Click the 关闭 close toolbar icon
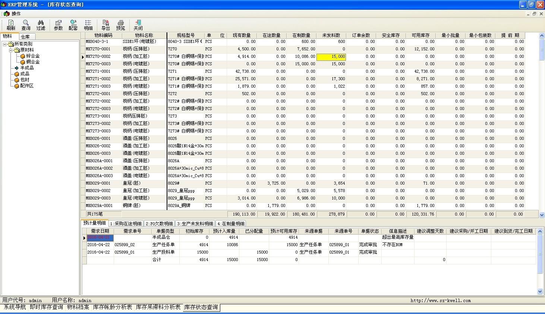Screen dimensions: 545x314 coord(138,25)
